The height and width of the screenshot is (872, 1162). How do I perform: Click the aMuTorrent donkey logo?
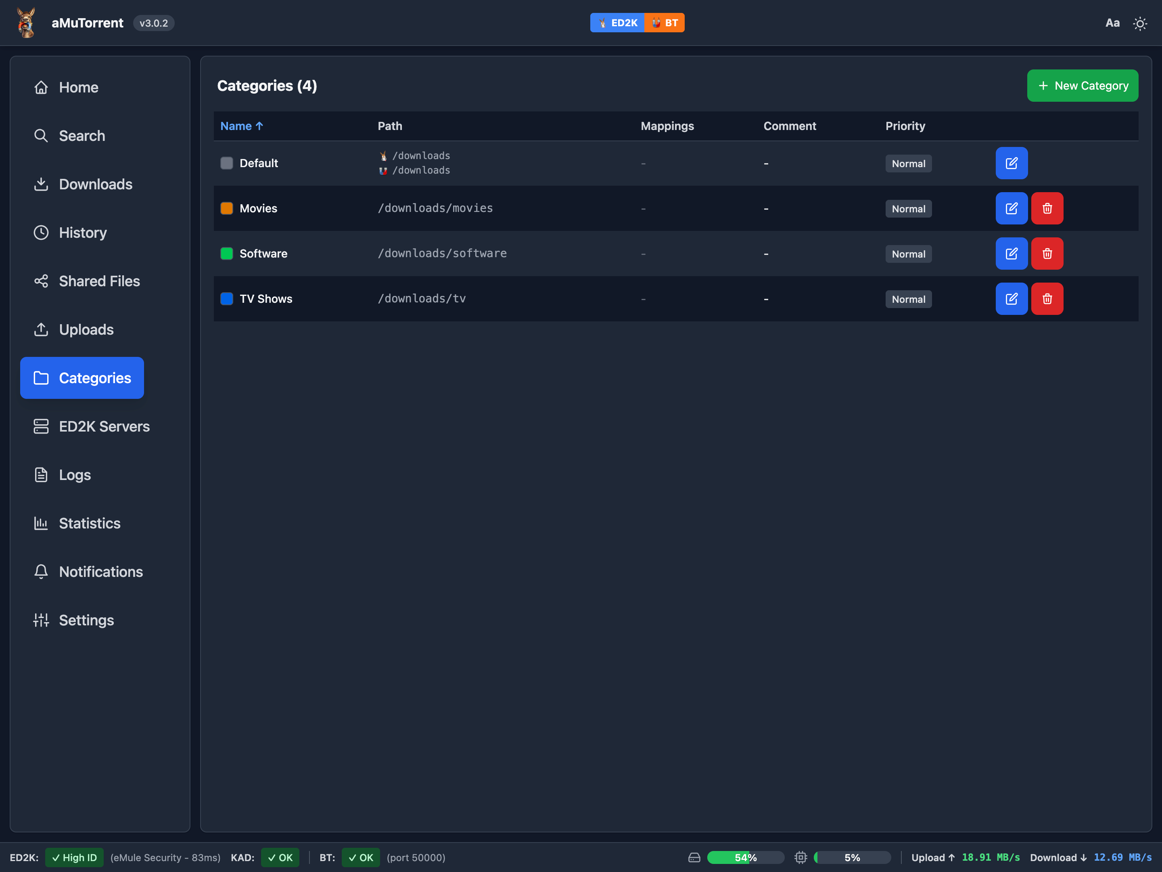click(x=26, y=23)
